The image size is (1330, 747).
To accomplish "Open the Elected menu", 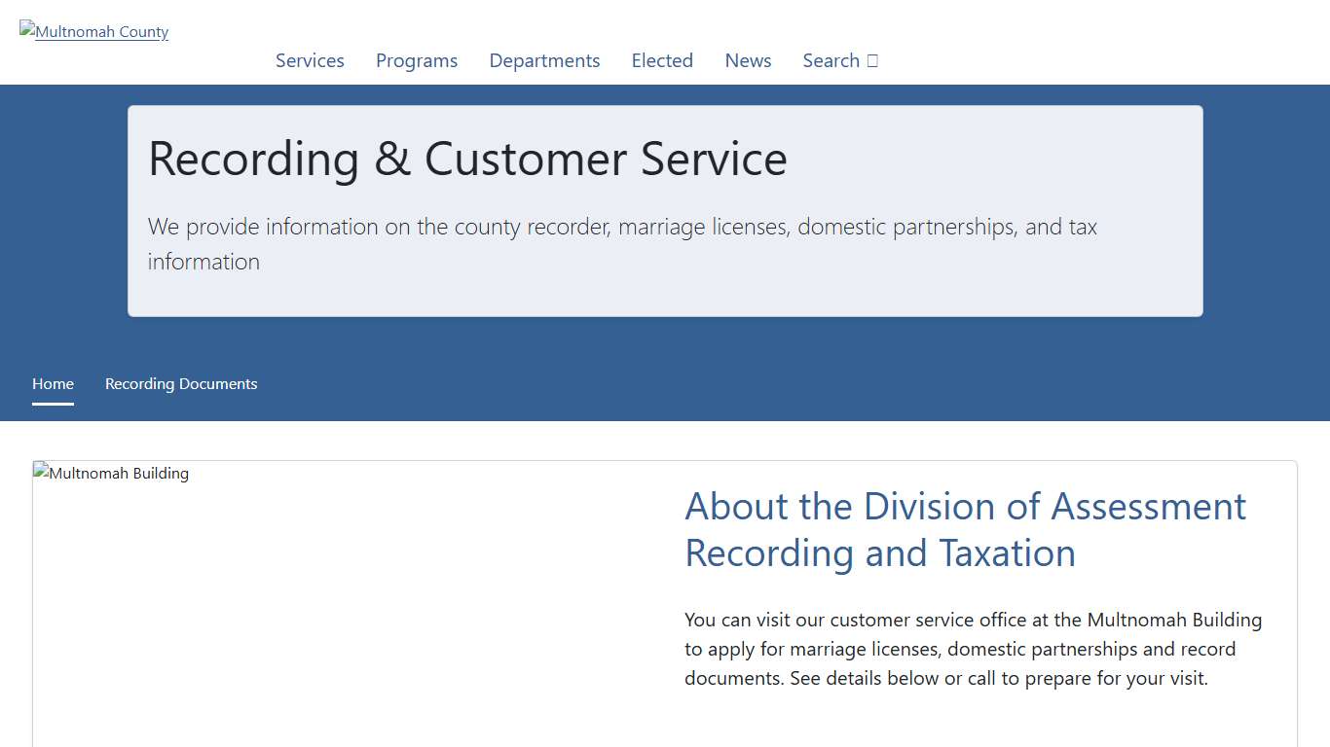I will pyautogui.click(x=662, y=60).
